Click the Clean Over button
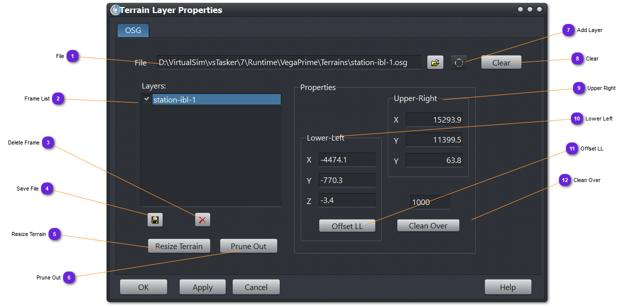This screenshot has height=307, width=624. click(x=428, y=225)
